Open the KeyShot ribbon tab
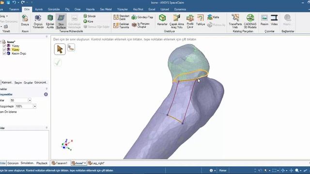Image resolution: width=310 pixels, height=174 pixels. 138,9
